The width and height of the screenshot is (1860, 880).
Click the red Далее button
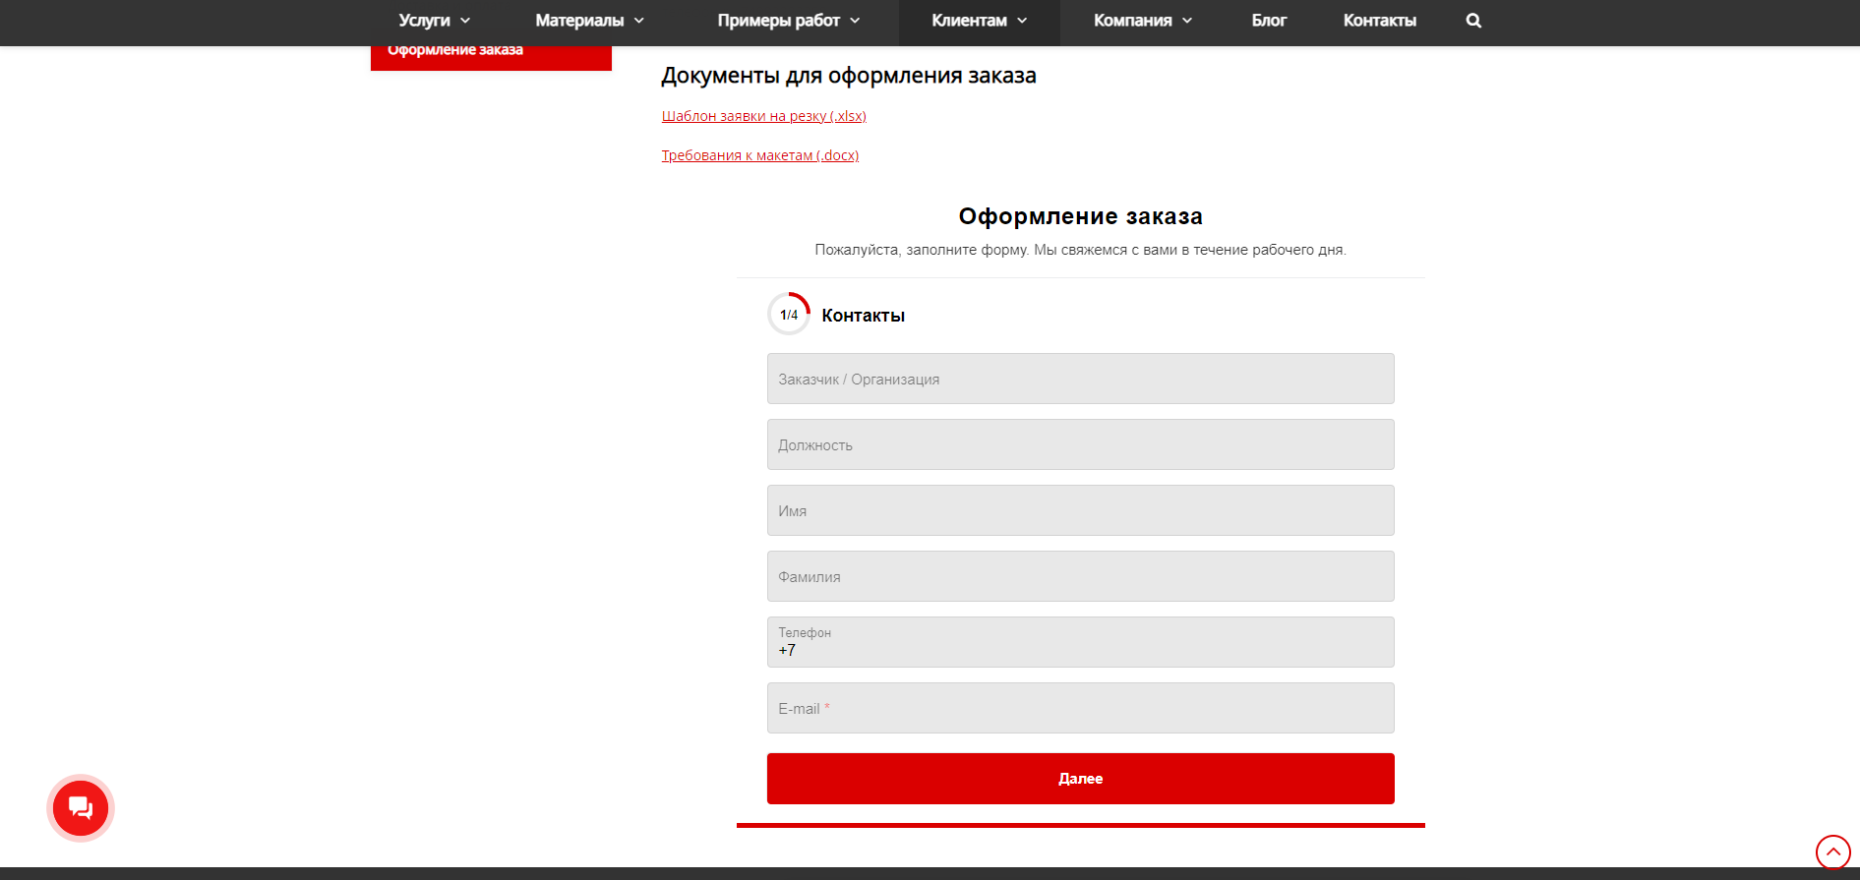[1081, 779]
